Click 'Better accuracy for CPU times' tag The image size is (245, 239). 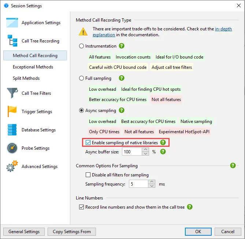coord(118,100)
